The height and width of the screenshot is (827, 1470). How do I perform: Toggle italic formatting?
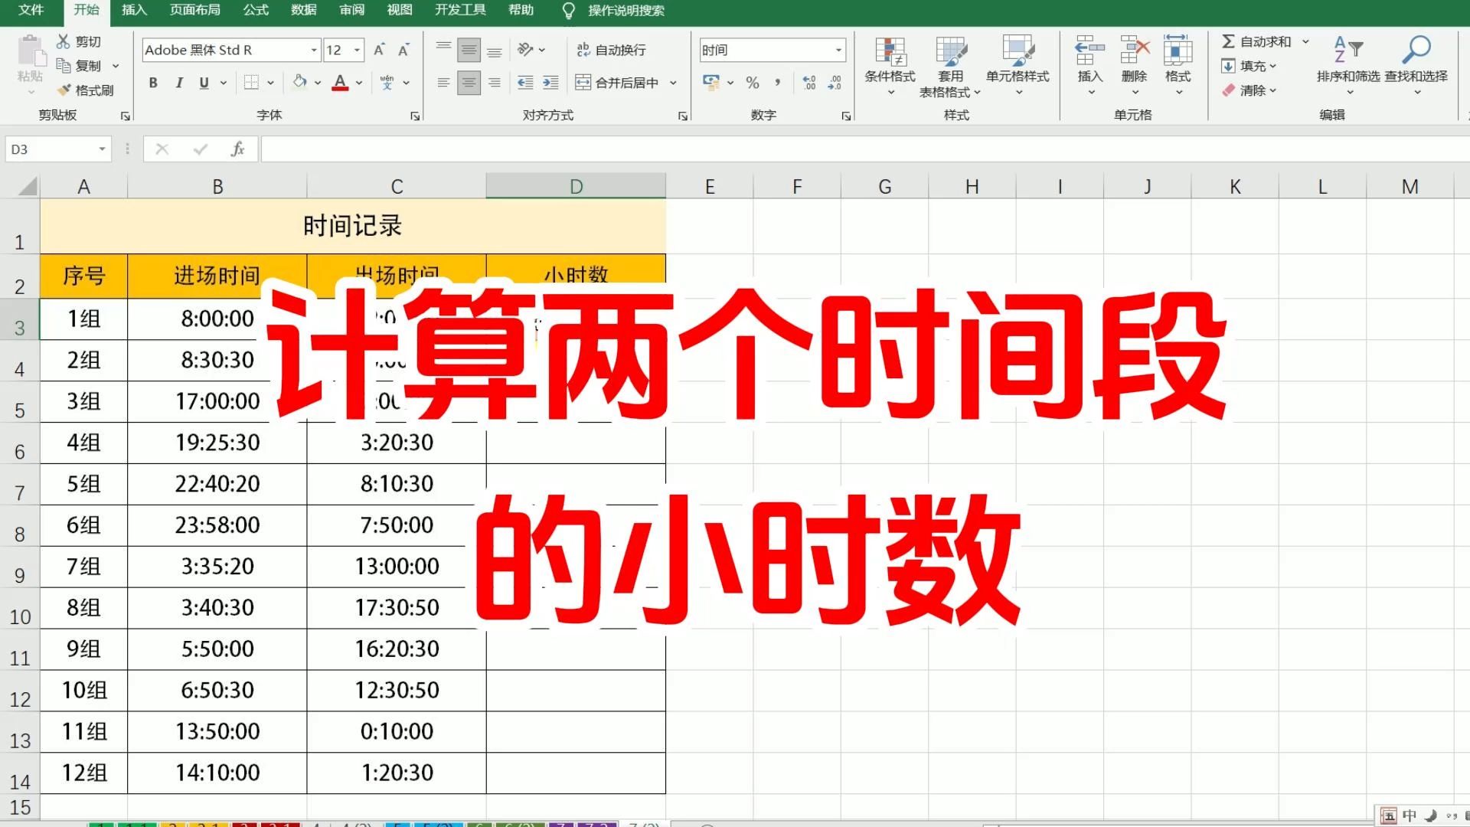(178, 83)
